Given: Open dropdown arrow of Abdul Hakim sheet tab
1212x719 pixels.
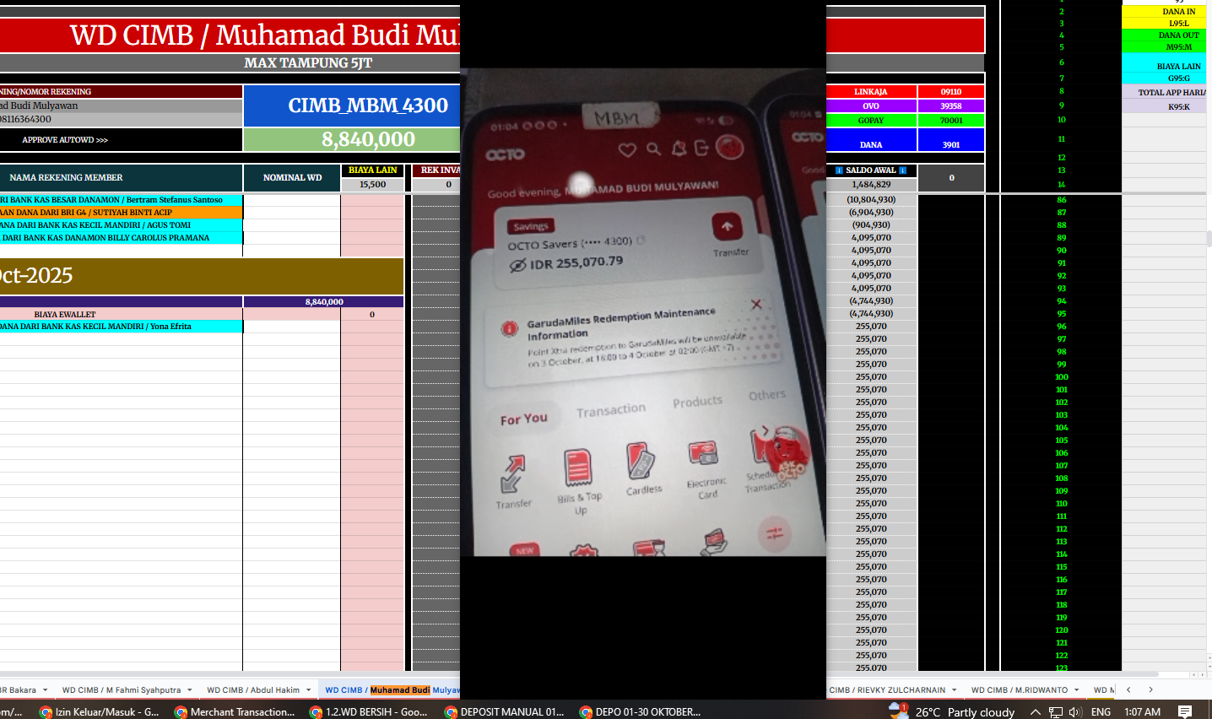Looking at the screenshot, I should [x=309, y=690].
